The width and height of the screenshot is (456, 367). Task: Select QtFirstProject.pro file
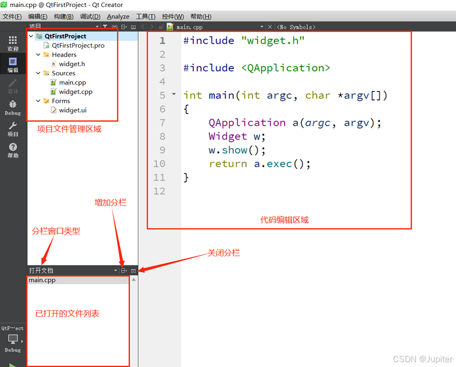pyautogui.click(x=78, y=45)
